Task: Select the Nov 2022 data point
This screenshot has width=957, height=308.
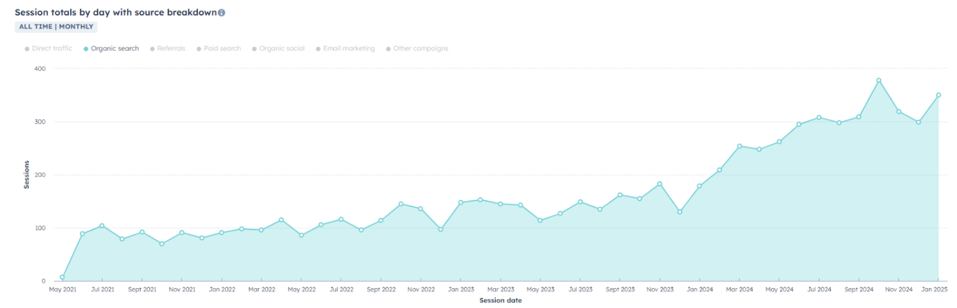Action: 421,209
